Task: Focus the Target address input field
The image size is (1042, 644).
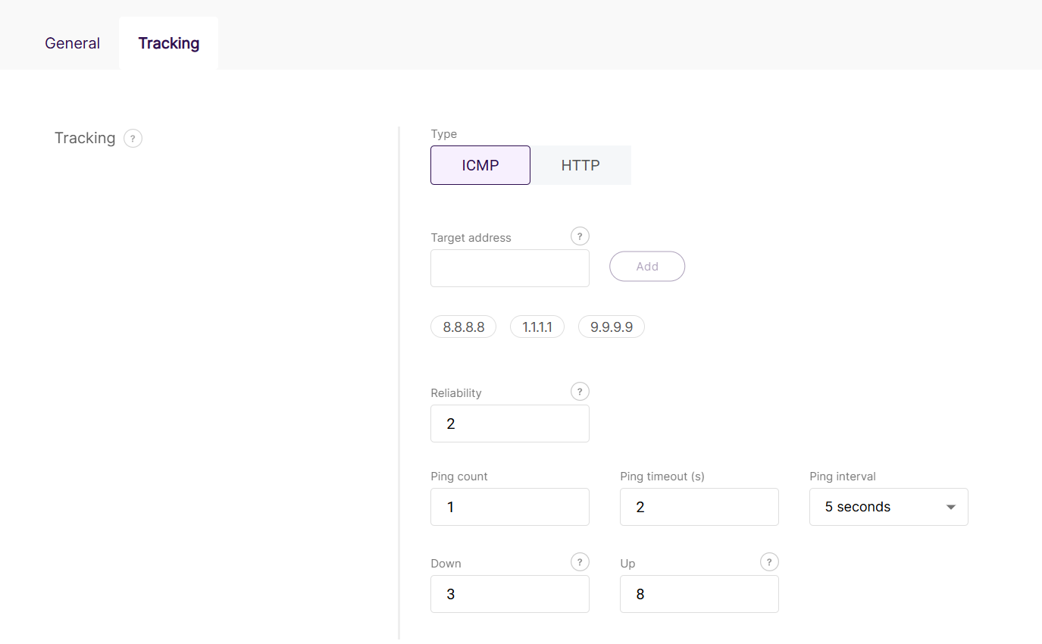Action: pyautogui.click(x=510, y=268)
